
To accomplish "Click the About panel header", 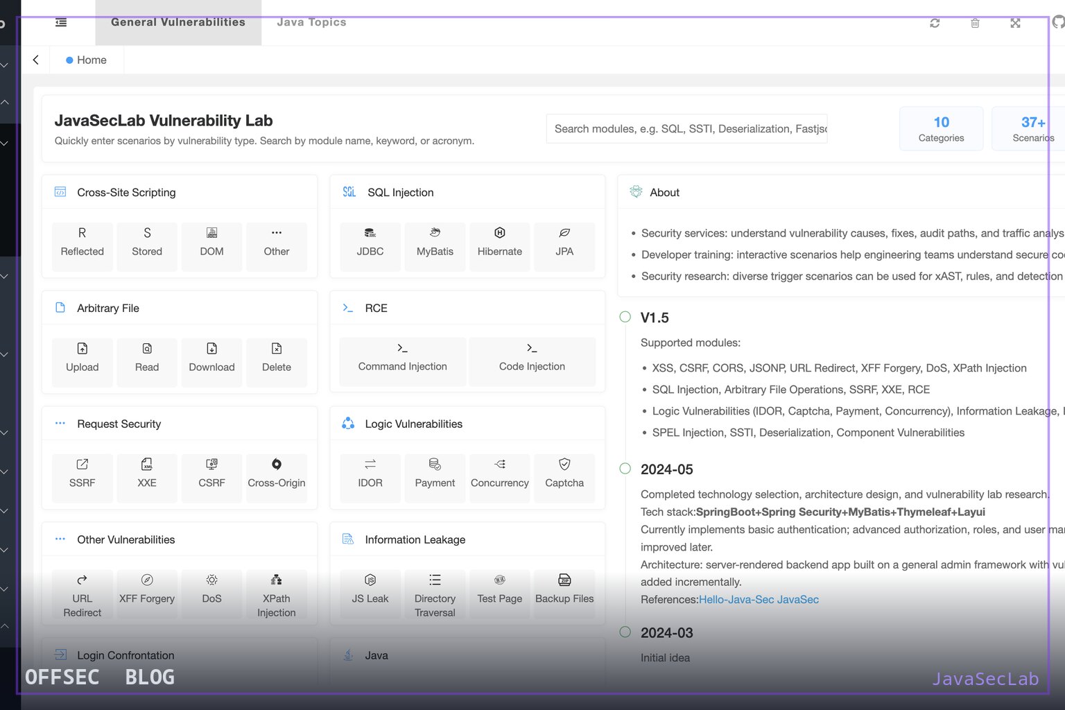I will point(841,193).
